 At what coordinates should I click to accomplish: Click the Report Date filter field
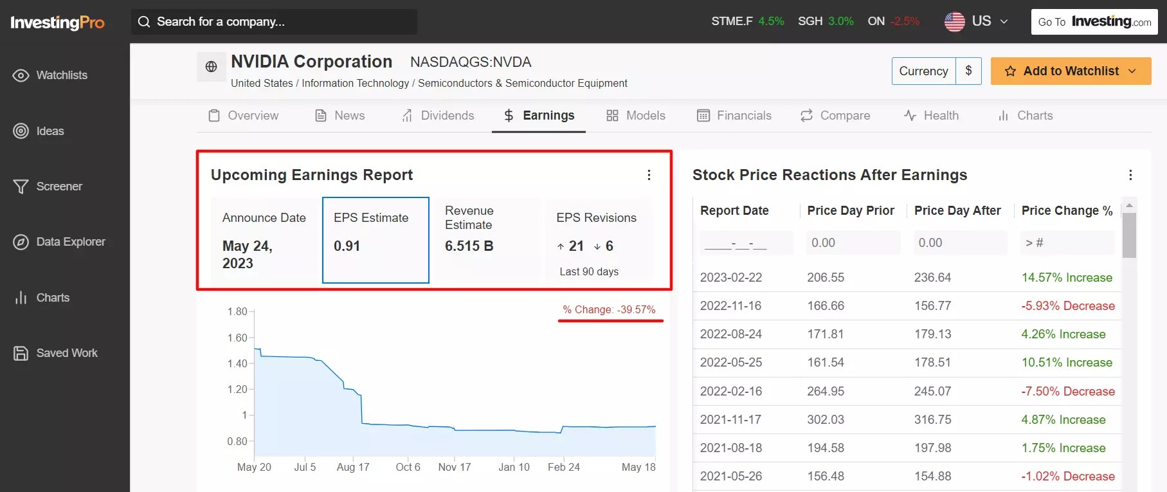pyautogui.click(x=746, y=243)
